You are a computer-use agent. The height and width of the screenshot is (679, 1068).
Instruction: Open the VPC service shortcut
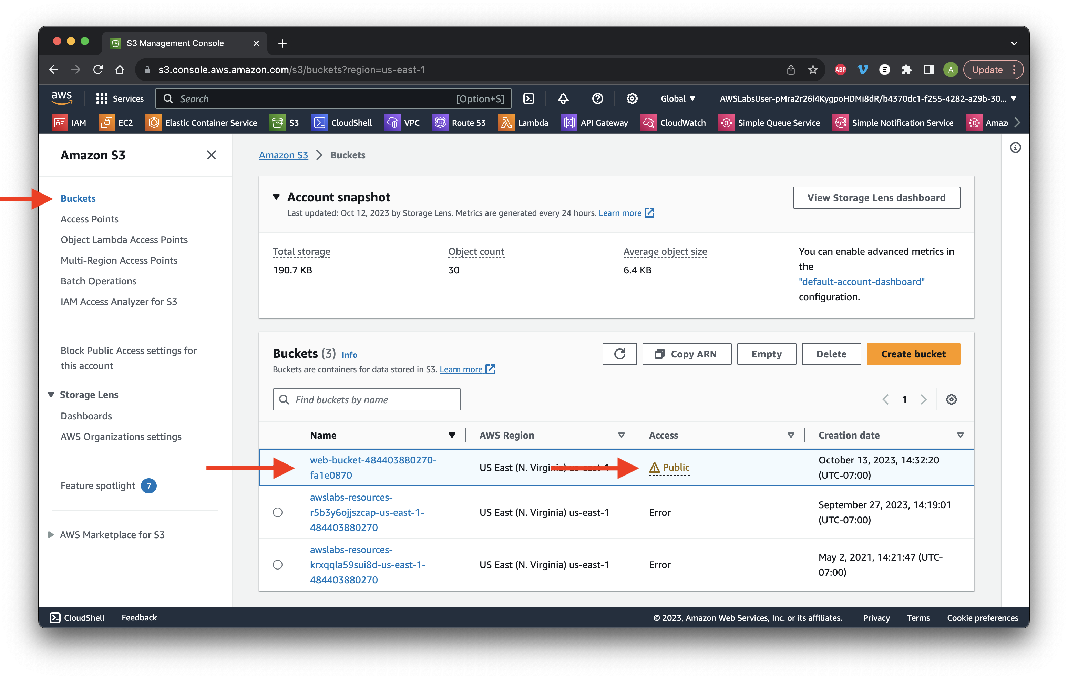(x=402, y=123)
